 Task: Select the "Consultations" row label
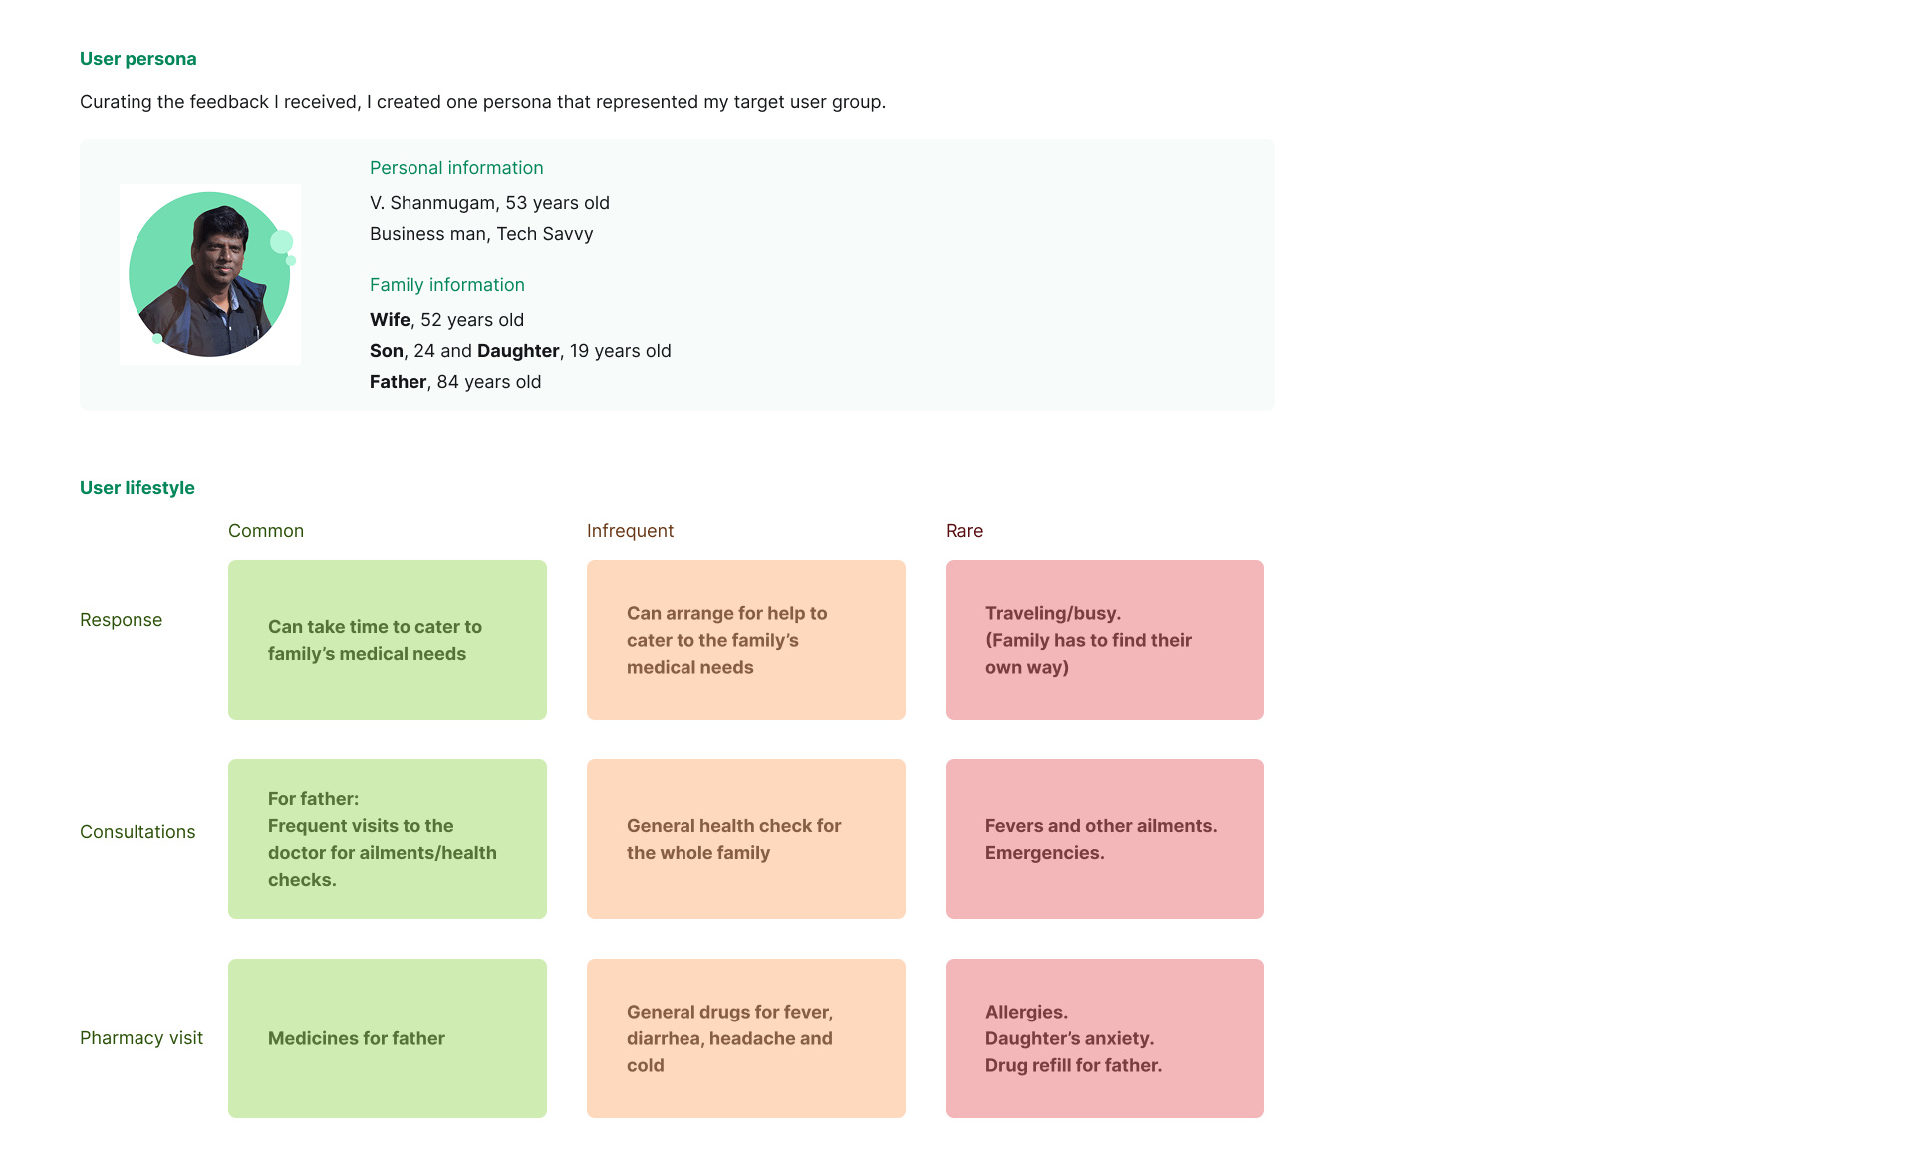click(x=137, y=832)
